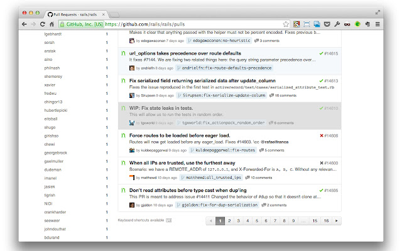The image size is (402, 251).
Task: Click the branch label kuldeepaggarwal:fix-routes
Action: 223,150
